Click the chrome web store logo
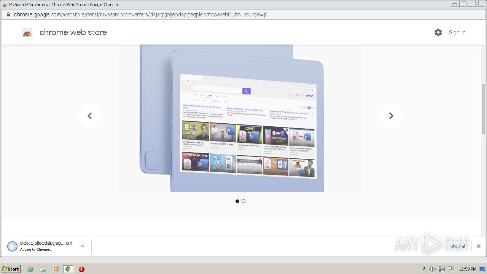Image resolution: width=487 pixels, height=274 pixels. coord(27,32)
